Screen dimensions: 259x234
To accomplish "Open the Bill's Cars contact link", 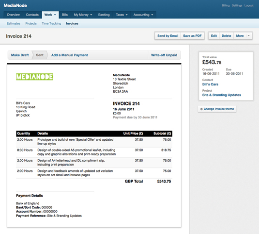I will (210, 84).
